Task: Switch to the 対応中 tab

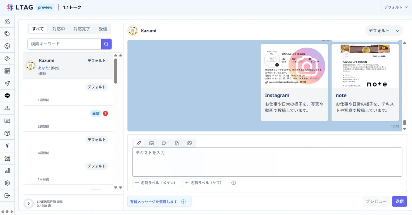Action: point(59,29)
